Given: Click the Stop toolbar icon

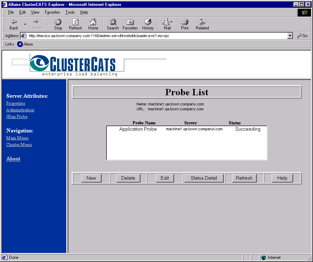Looking at the screenshot, I should click(58, 25).
